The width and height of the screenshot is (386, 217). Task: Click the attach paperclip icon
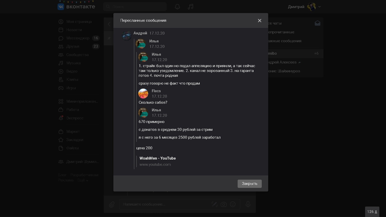click(112, 204)
